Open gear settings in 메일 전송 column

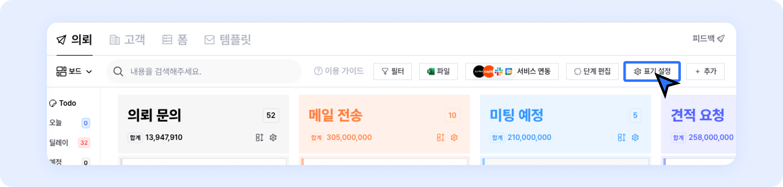tap(454, 137)
